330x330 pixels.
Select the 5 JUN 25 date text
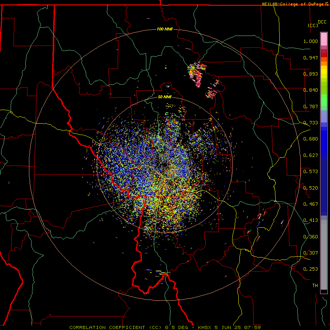point(228,327)
